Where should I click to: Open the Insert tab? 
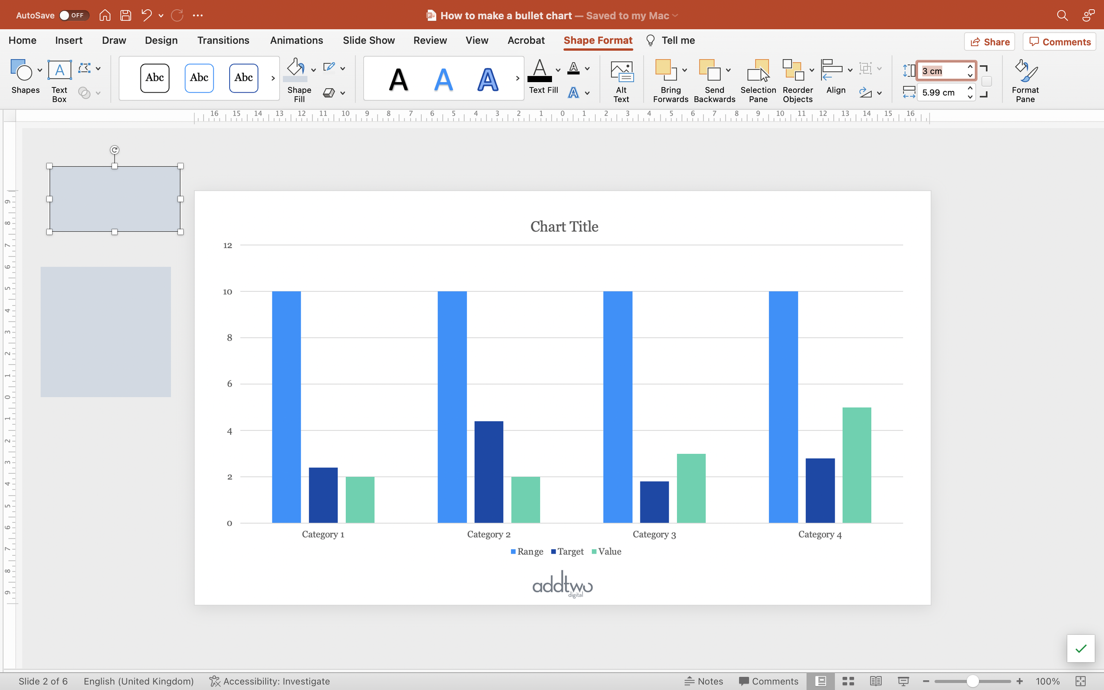tap(68, 40)
